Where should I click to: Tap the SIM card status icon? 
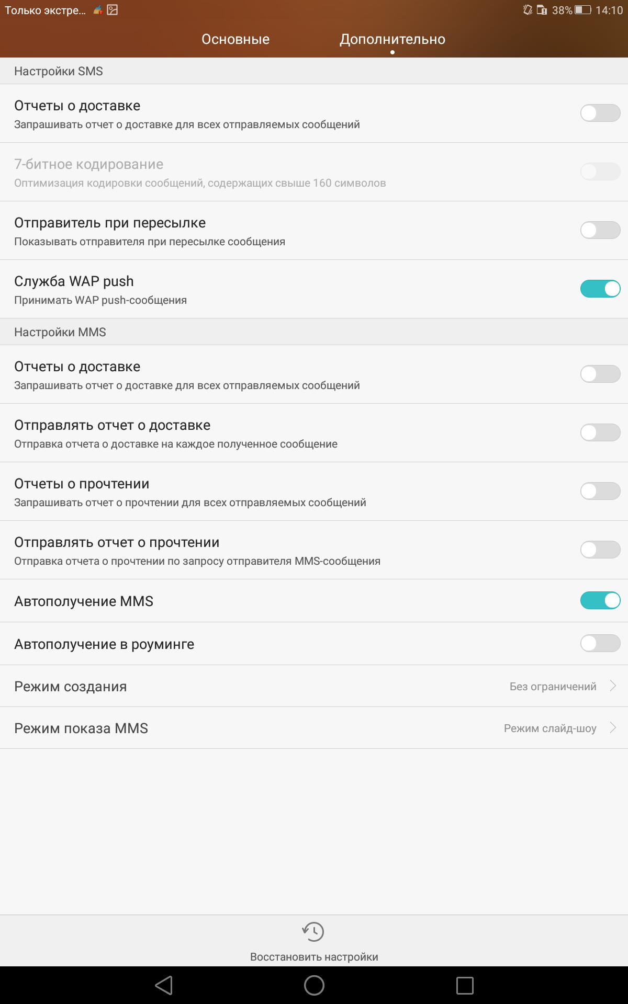coord(542,10)
